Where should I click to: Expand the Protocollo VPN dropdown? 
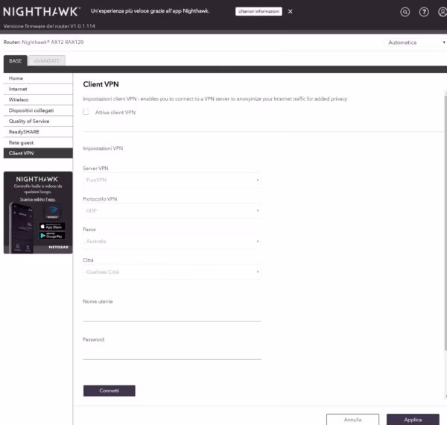[x=172, y=210]
